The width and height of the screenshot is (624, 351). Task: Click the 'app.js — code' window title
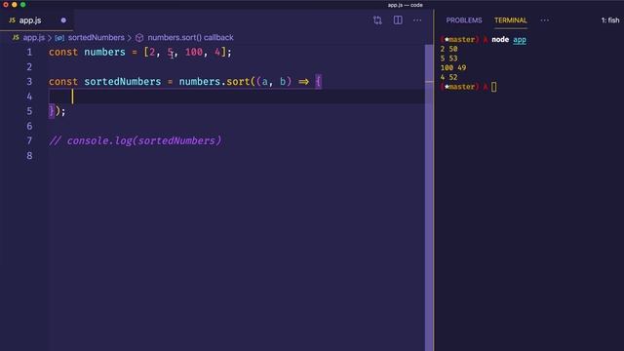(406, 5)
